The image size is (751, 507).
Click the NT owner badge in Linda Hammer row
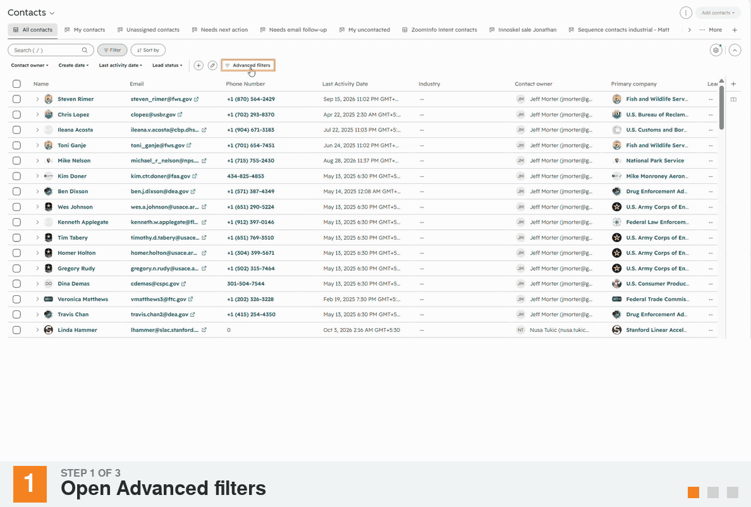tap(521, 330)
